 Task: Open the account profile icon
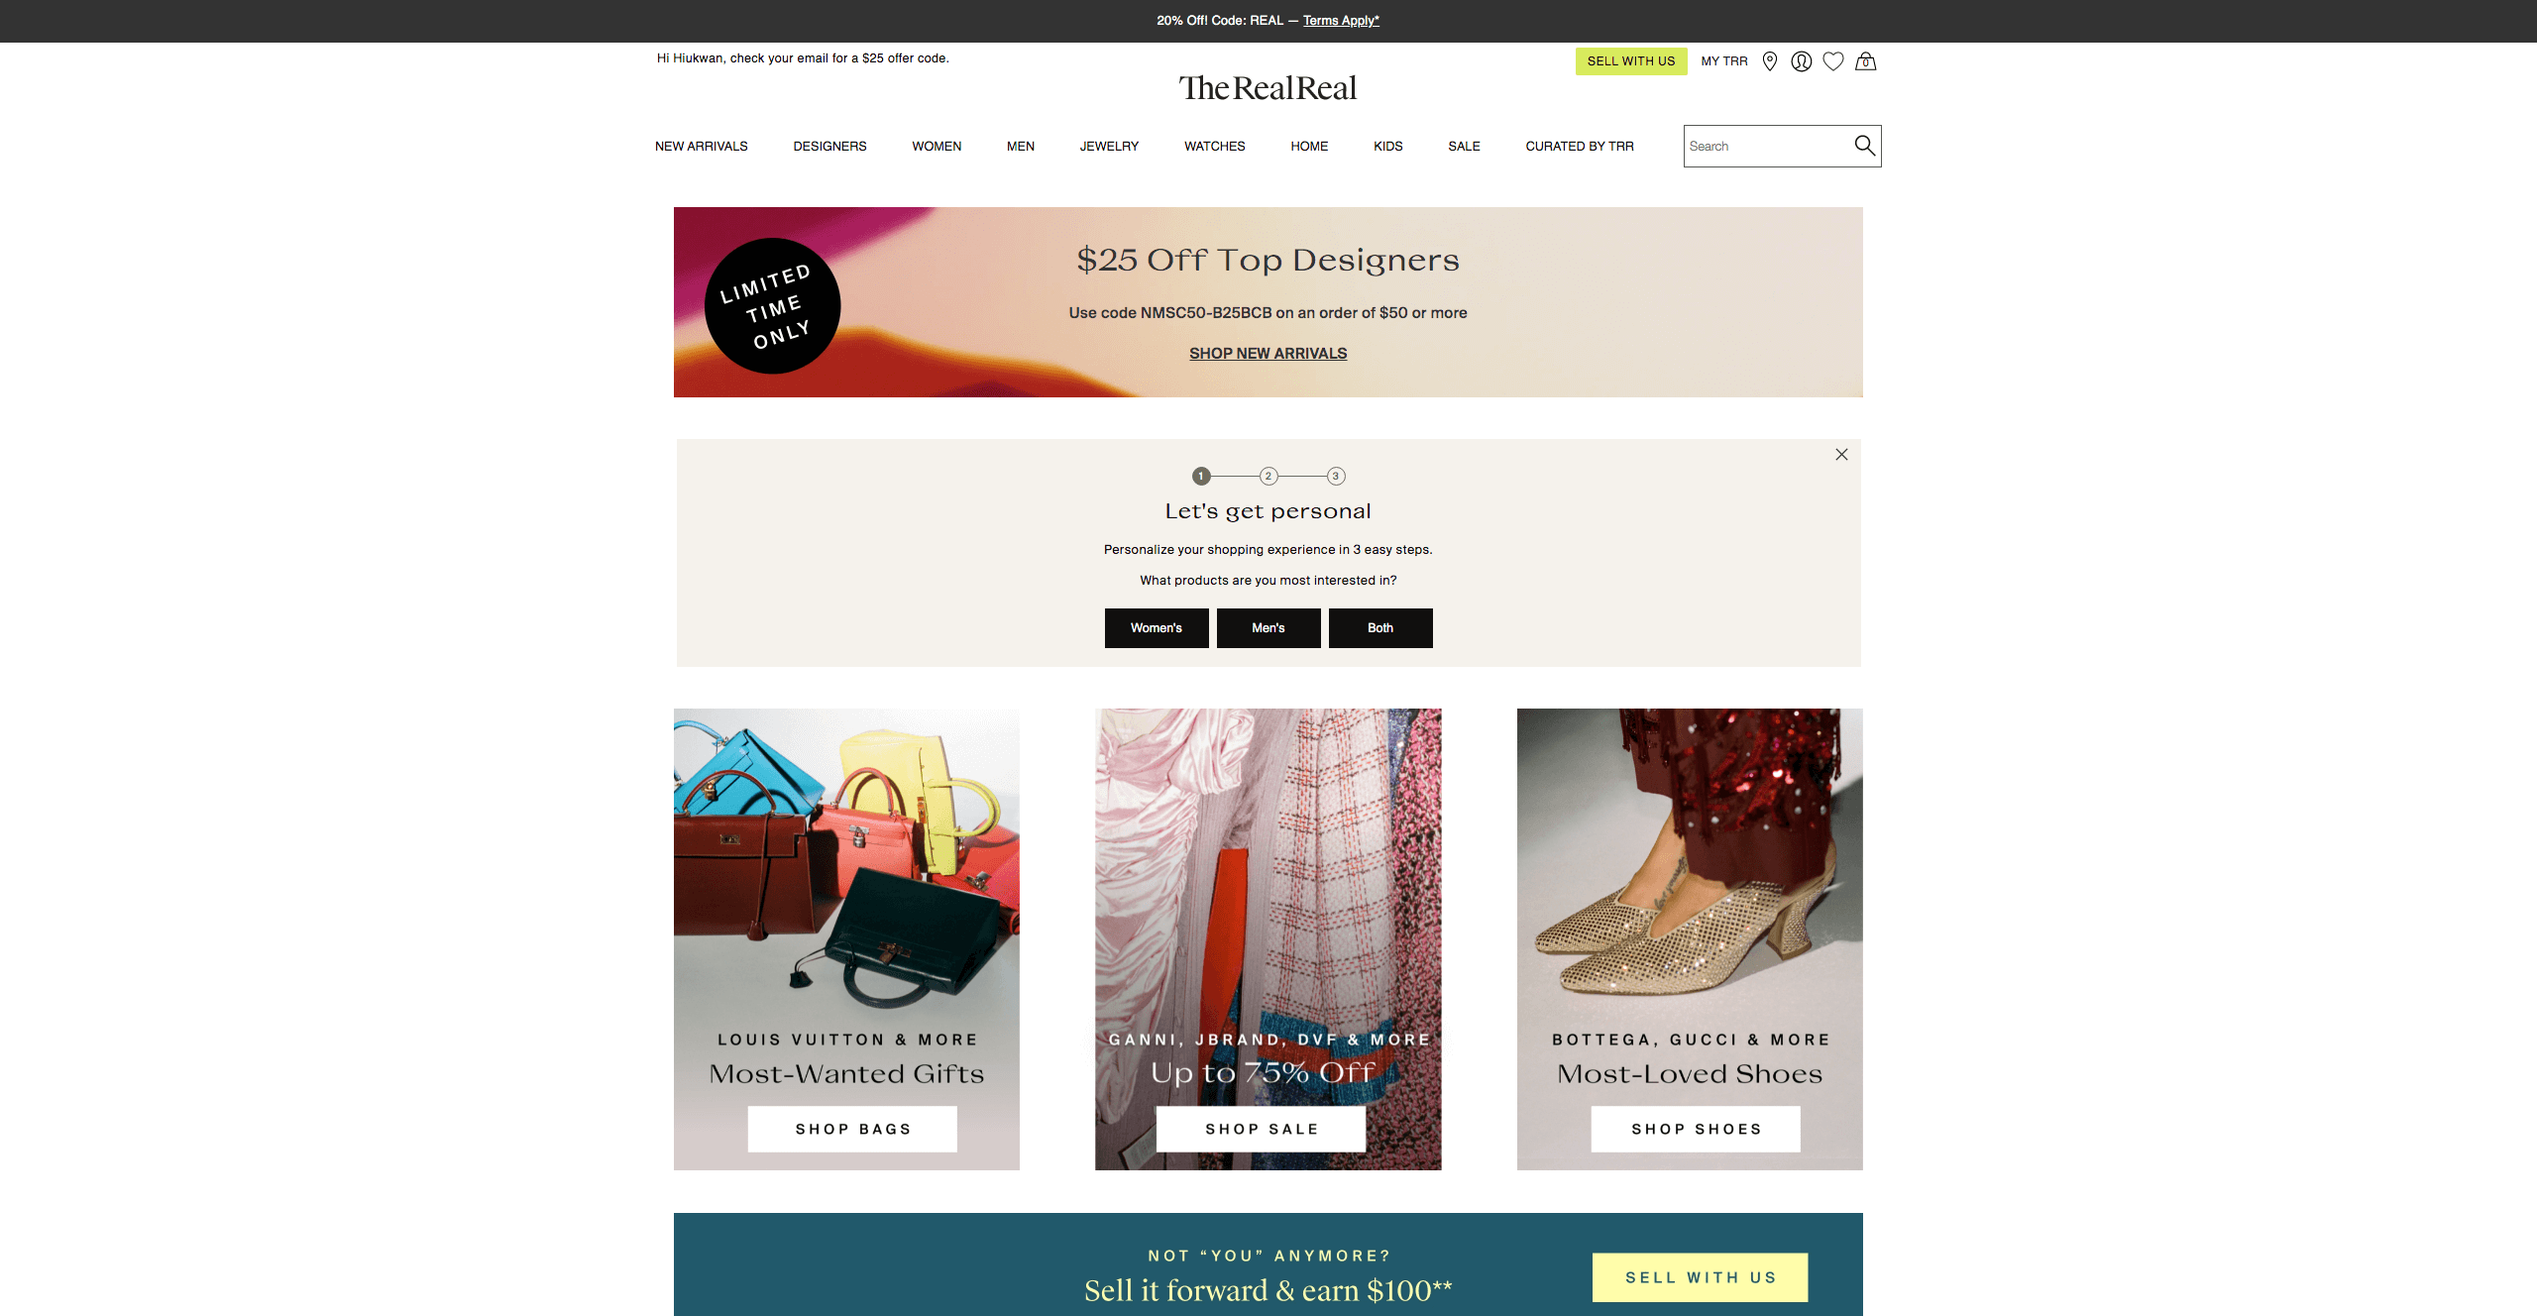tap(1802, 61)
